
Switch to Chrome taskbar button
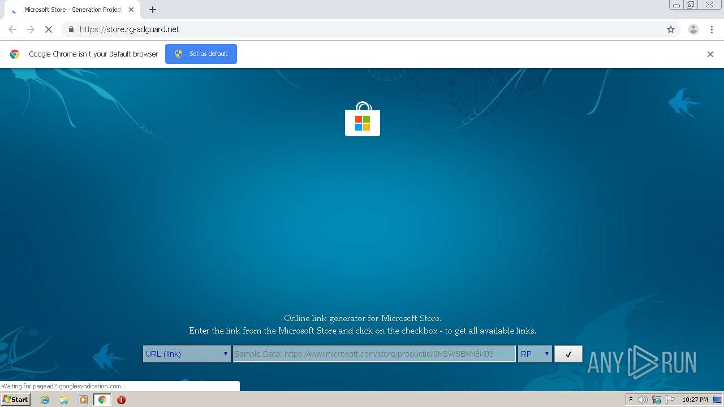pyautogui.click(x=102, y=400)
